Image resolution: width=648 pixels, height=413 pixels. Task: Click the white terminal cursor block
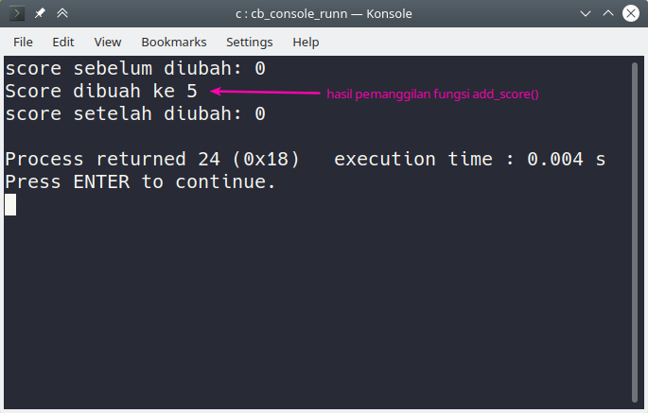point(10,204)
